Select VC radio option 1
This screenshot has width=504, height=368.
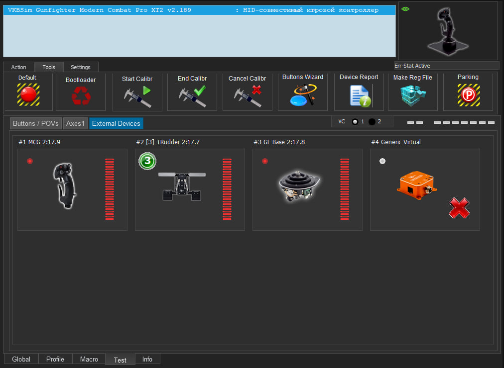pos(355,122)
